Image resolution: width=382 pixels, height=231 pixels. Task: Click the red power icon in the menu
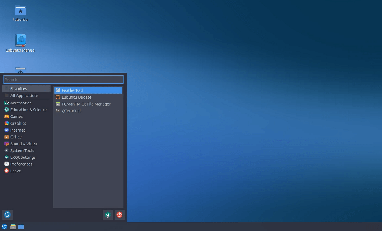[x=119, y=215]
